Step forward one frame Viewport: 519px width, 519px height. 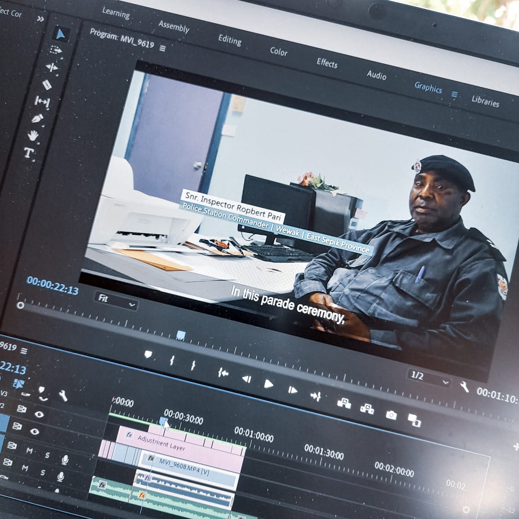pos(292,390)
